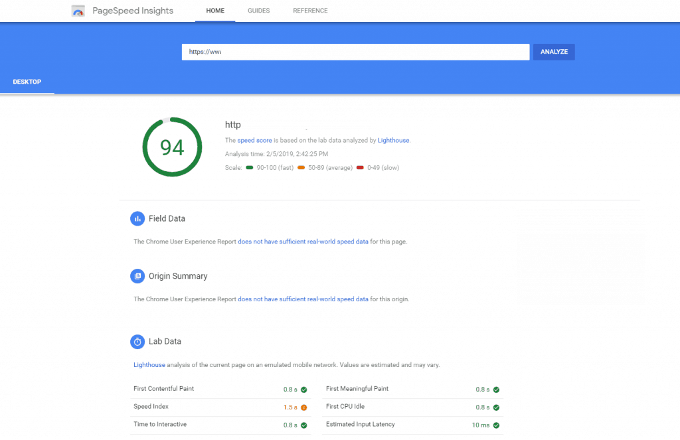Click the Origin Summary section icon

click(x=137, y=276)
